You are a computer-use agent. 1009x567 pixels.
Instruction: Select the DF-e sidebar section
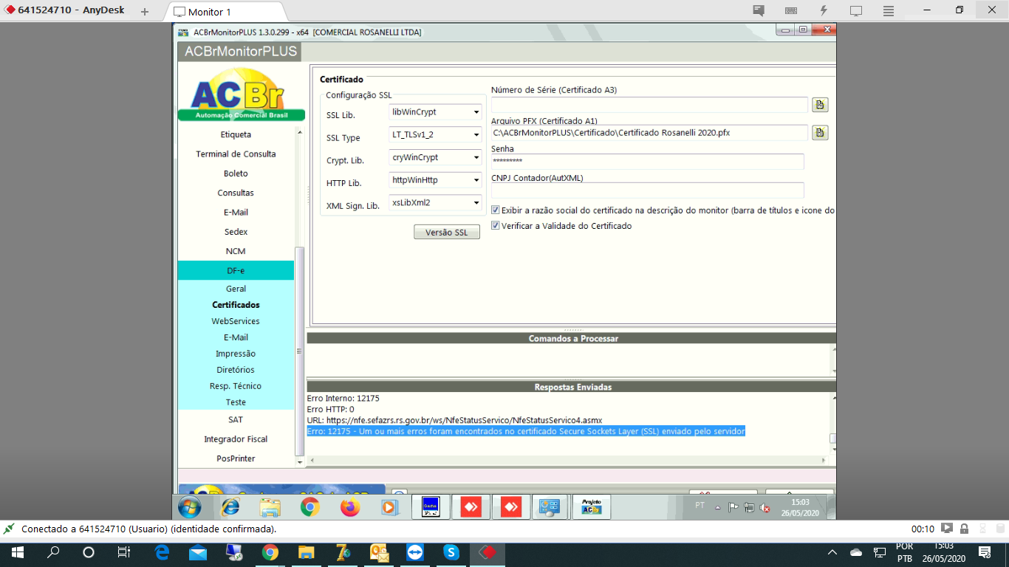[x=236, y=271]
